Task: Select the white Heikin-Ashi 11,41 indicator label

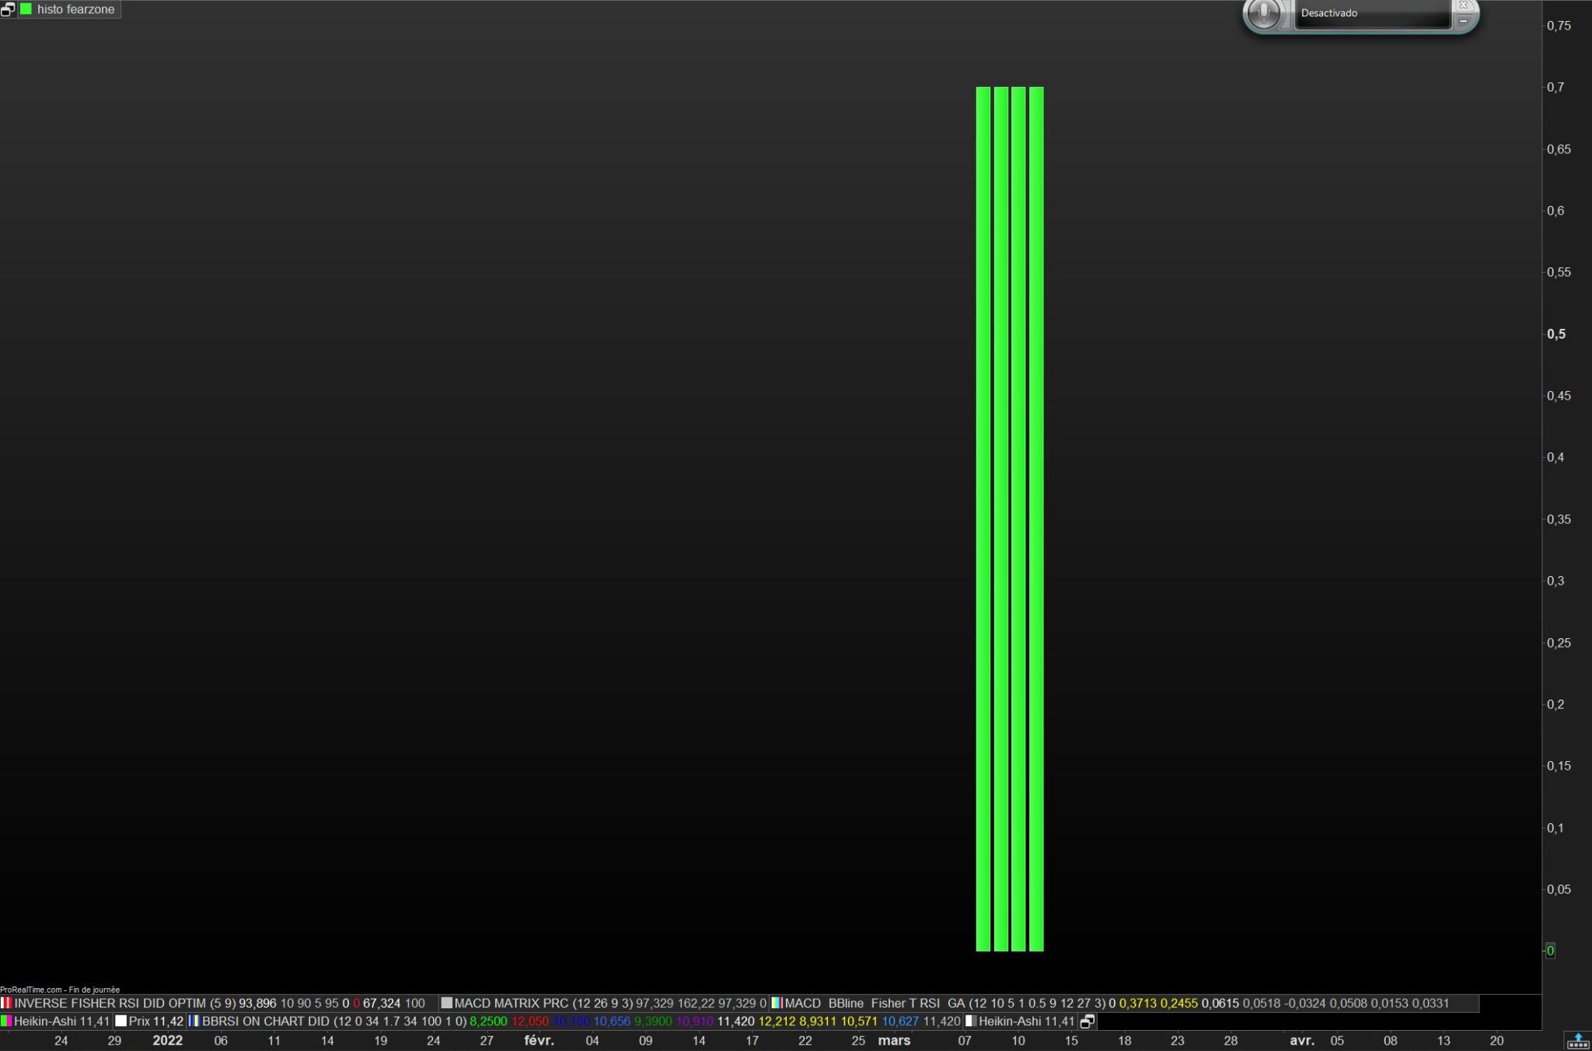Action: (x=1025, y=1021)
